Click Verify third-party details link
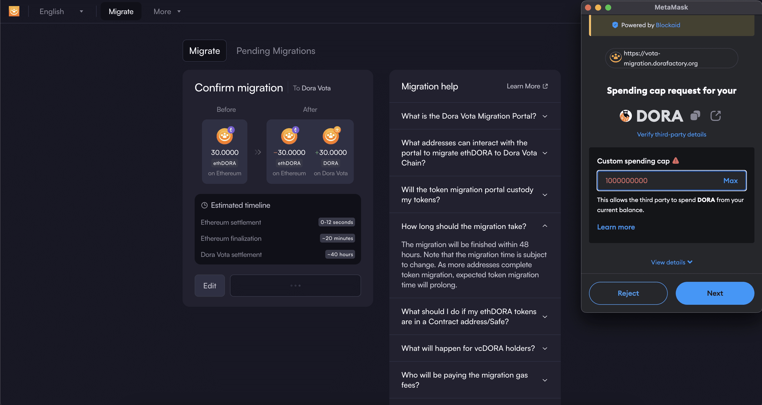762x405 pixels. point(671,134)
